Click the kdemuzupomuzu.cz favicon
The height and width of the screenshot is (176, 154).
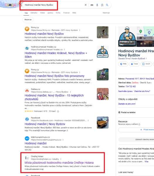click(27, 138)
